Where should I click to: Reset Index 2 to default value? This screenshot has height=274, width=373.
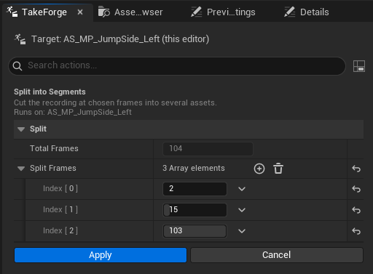(x=356, y=231)
